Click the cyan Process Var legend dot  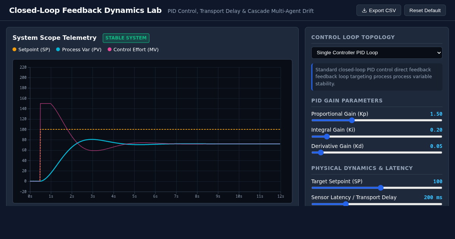[58, 49]
